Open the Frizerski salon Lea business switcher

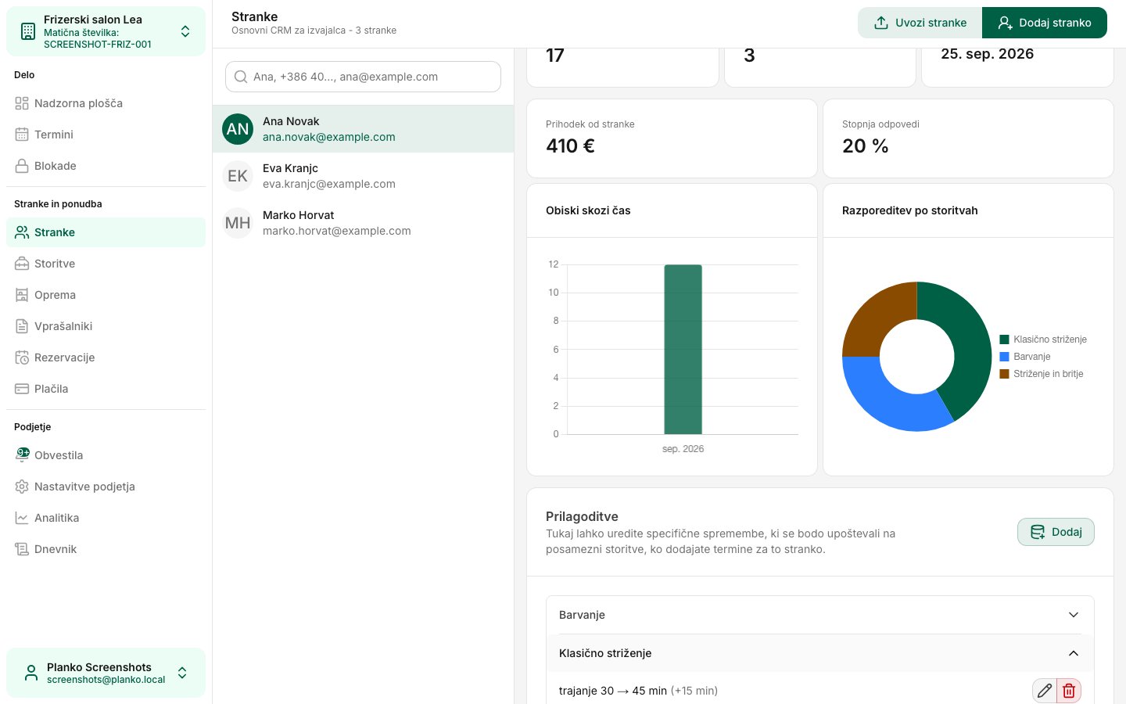coord(106,31)
